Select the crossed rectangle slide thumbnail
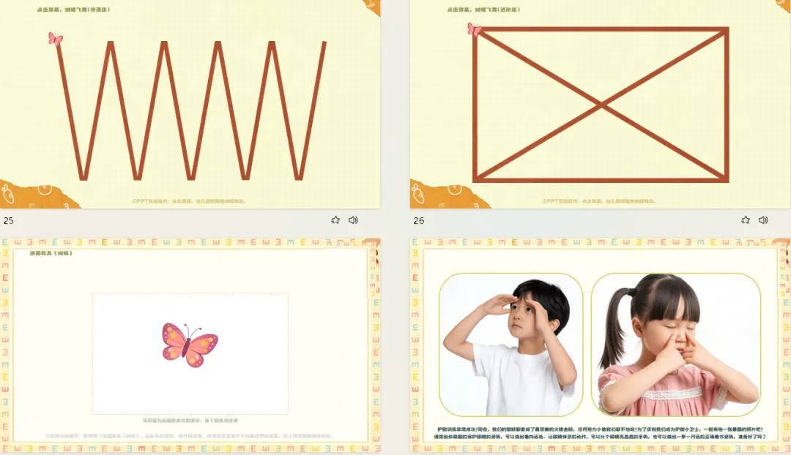The height and width of the screenshot is (455, 791). pos(601,105)
